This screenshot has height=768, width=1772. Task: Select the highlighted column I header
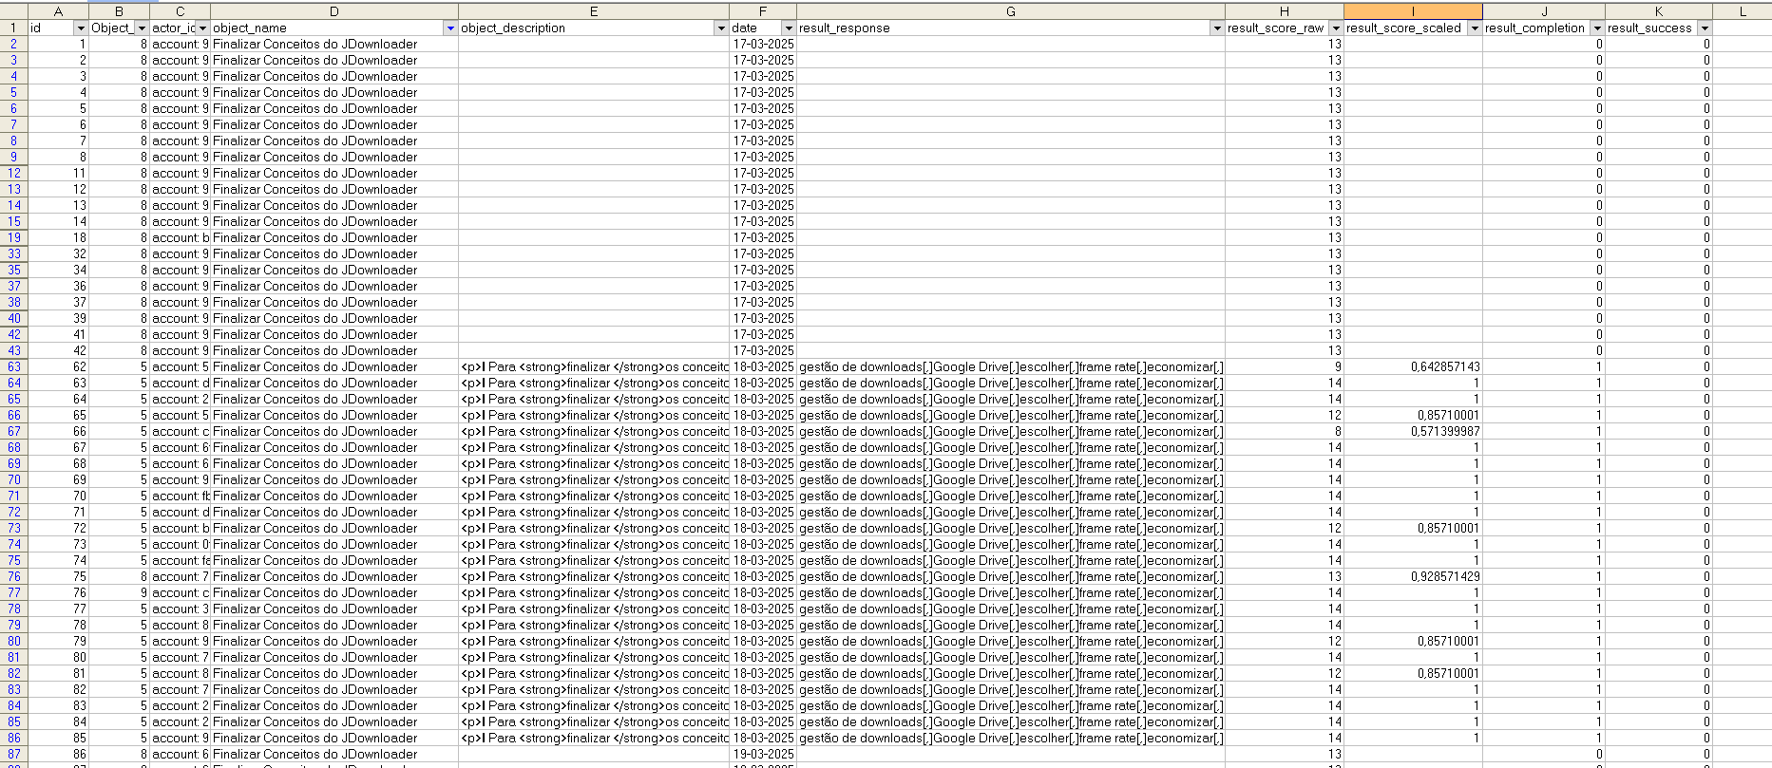point(1412,11)
